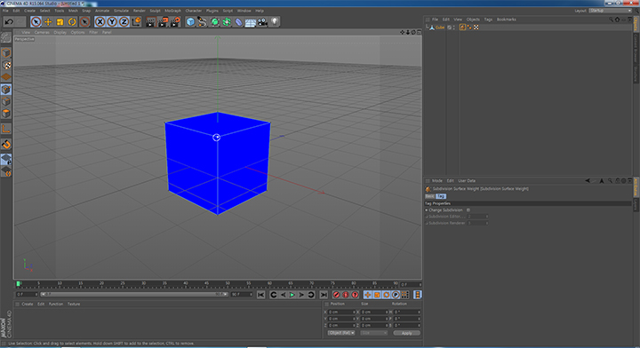Image resolution: width=640 pixels, height=348 pixels.
Task: Select the Live Selection tool
Action: [36, 21]
